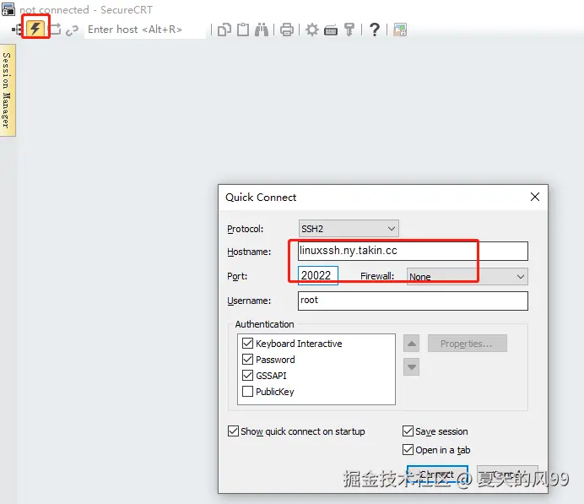This screenshot has width=584, height=504.
Task: Open Session Options gear icon
Action: point(311,30)
